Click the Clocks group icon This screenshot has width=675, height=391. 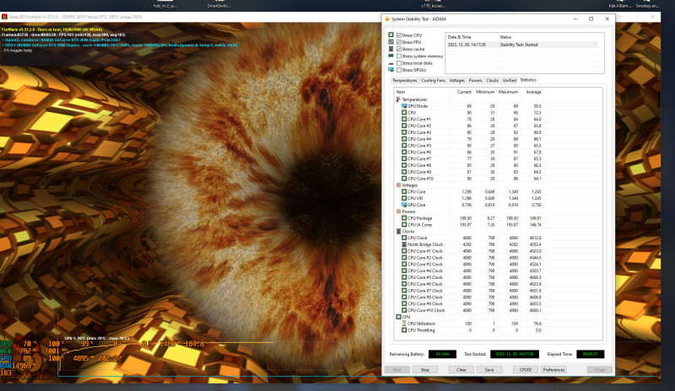(x=398, y=232)
